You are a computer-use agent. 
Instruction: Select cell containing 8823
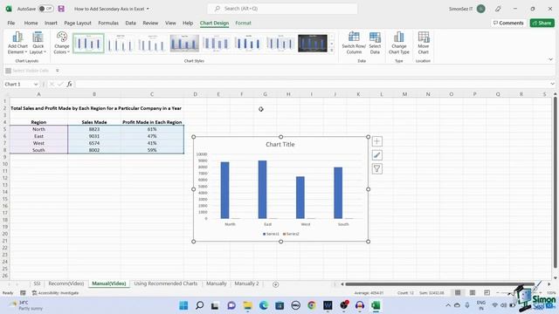coord(94,129)
